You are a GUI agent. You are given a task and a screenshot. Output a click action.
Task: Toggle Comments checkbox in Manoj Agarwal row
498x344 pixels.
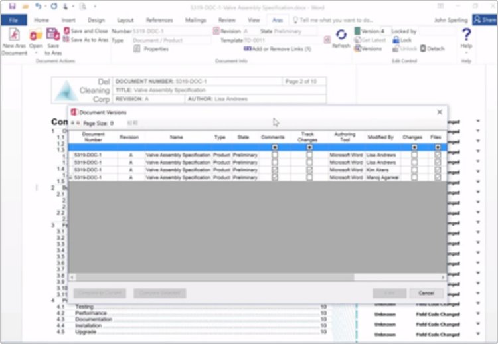click(x=275, y=177)
